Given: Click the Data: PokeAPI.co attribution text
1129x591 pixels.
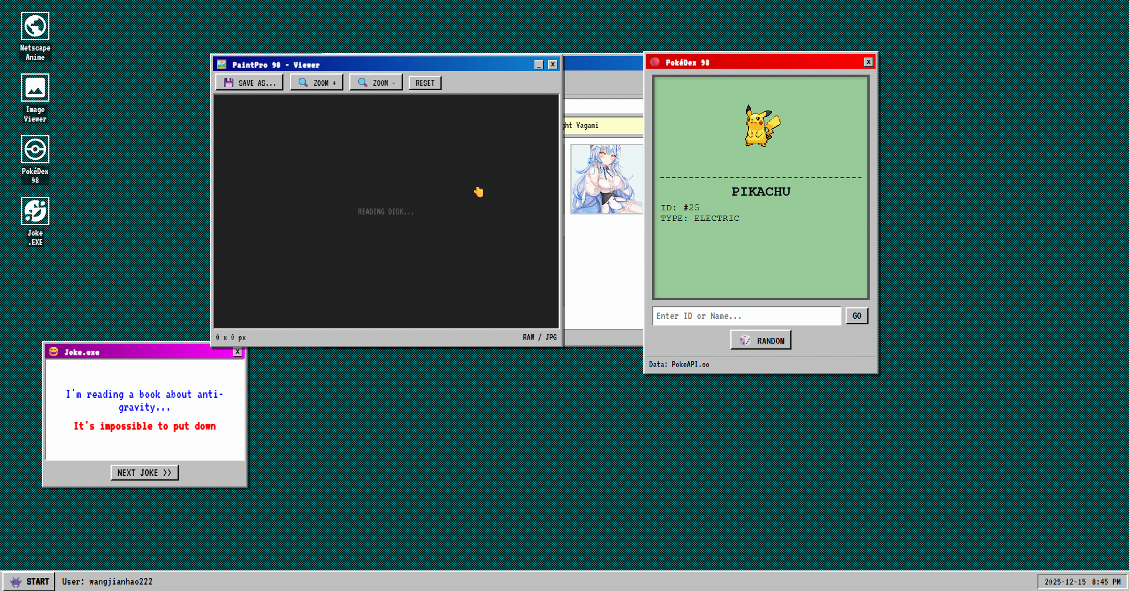Looking at the screenshot, I should 678,364.
